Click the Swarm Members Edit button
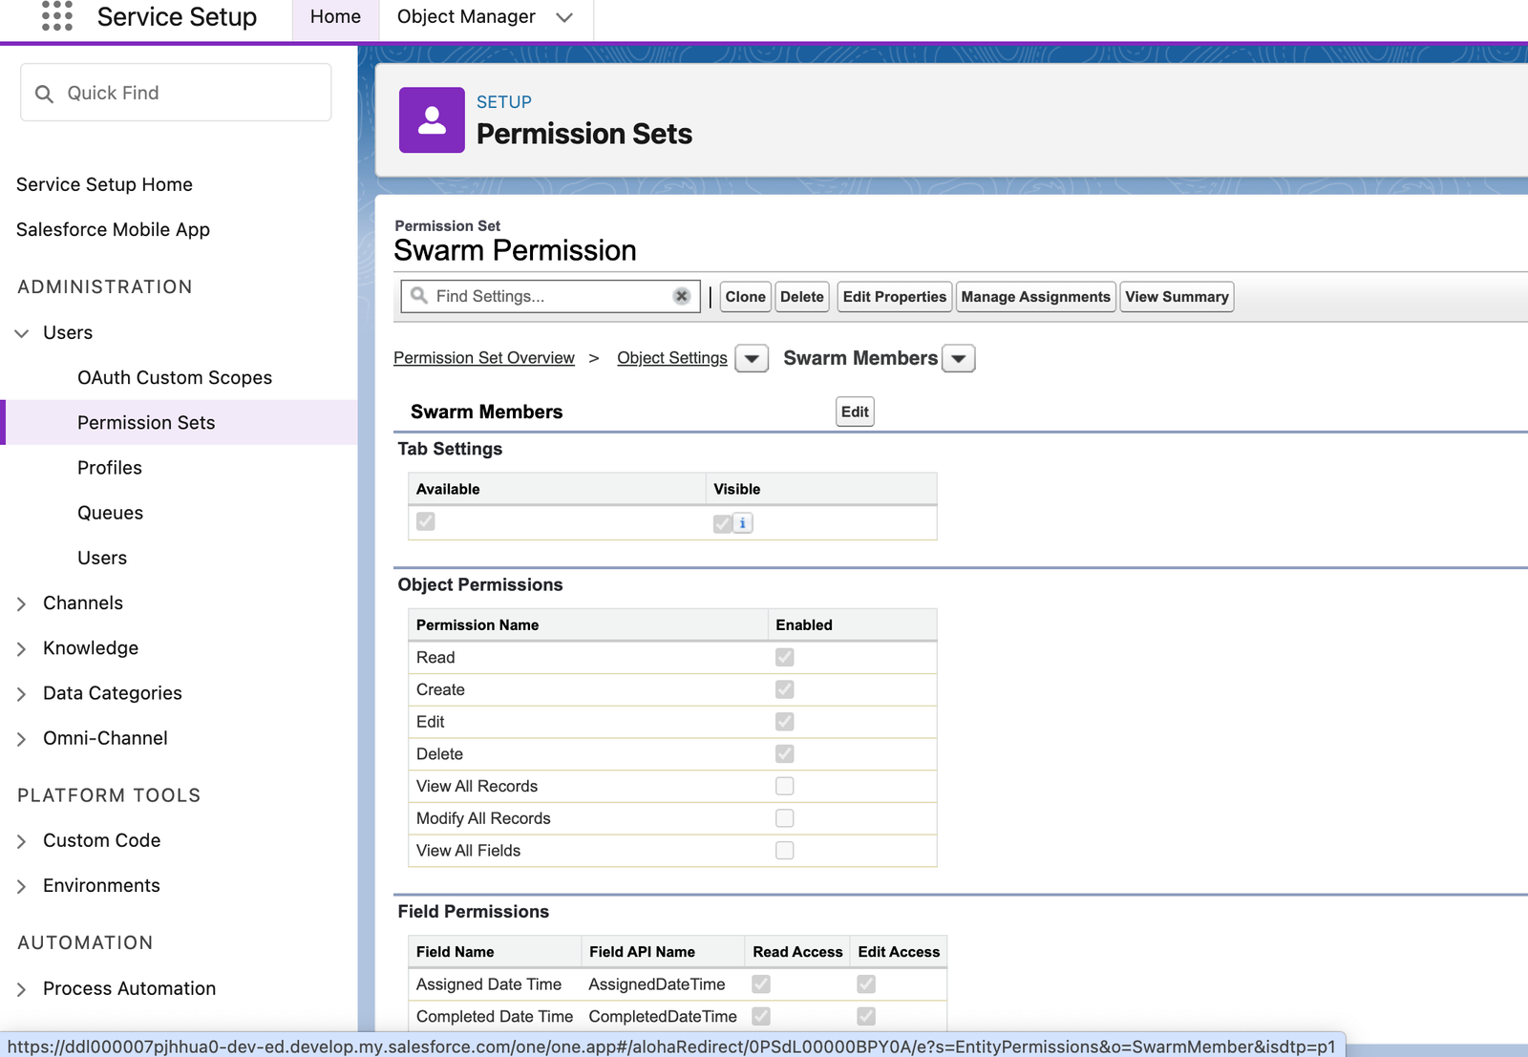The height and width of the screenshot is (1057, 1528). (x=855, y=412)
